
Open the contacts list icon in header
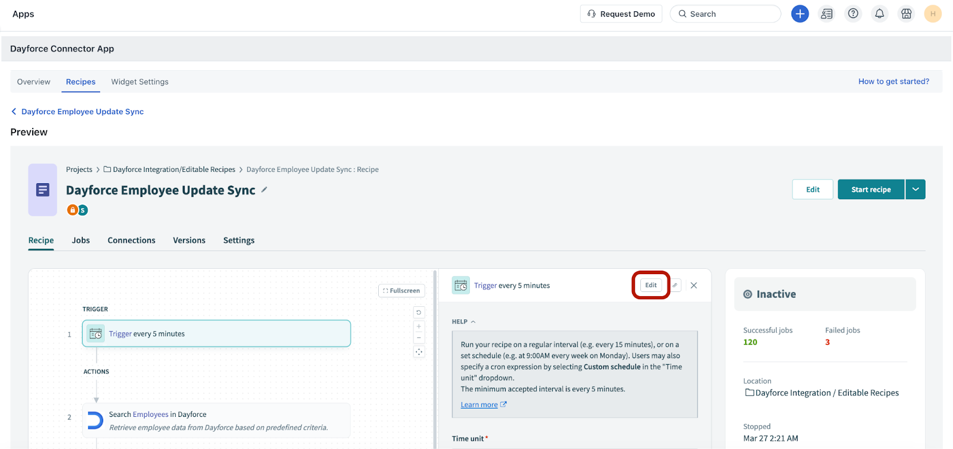pos(827,14)
